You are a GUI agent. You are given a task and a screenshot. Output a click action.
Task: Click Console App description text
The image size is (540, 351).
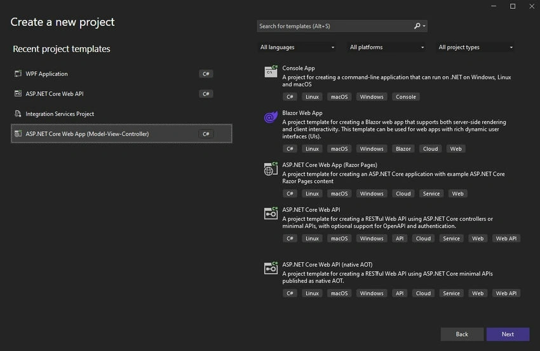(x=396, y=81)
